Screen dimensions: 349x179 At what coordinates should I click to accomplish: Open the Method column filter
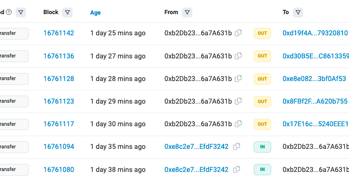pos(21,12)
